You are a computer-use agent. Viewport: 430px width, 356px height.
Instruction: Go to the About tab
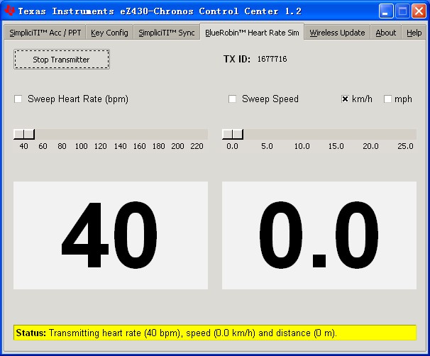pos(385,33)
